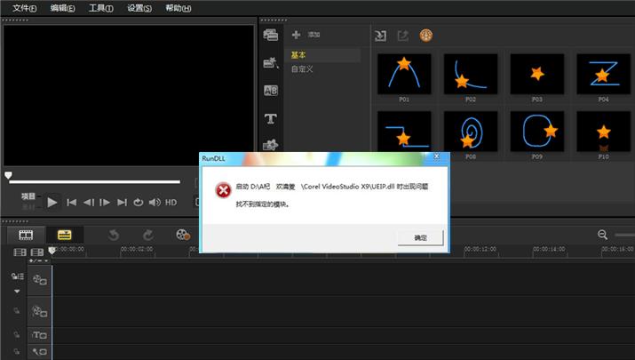This screenshot has height=360, width=635.
Task: Switch to Timeline view
Action: pos(64,235)
